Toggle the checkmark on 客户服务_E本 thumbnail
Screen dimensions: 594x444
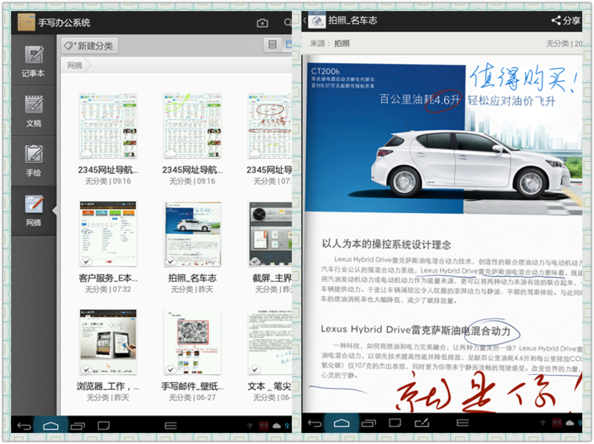tap(86, 261)
